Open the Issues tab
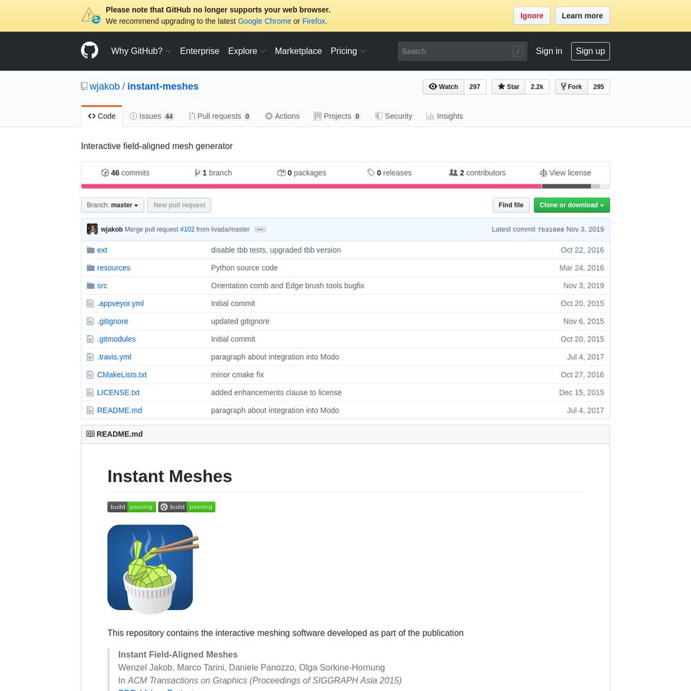Viewport: 691px width, 691px height. (x=152, y=116)
